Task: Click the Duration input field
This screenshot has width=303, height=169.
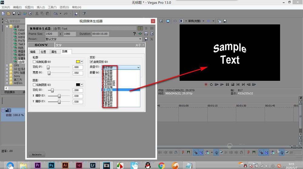Action: pyautogui.click(x=100, y=34)
